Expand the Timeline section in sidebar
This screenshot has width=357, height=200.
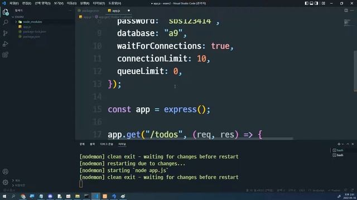tap(18, 185)
